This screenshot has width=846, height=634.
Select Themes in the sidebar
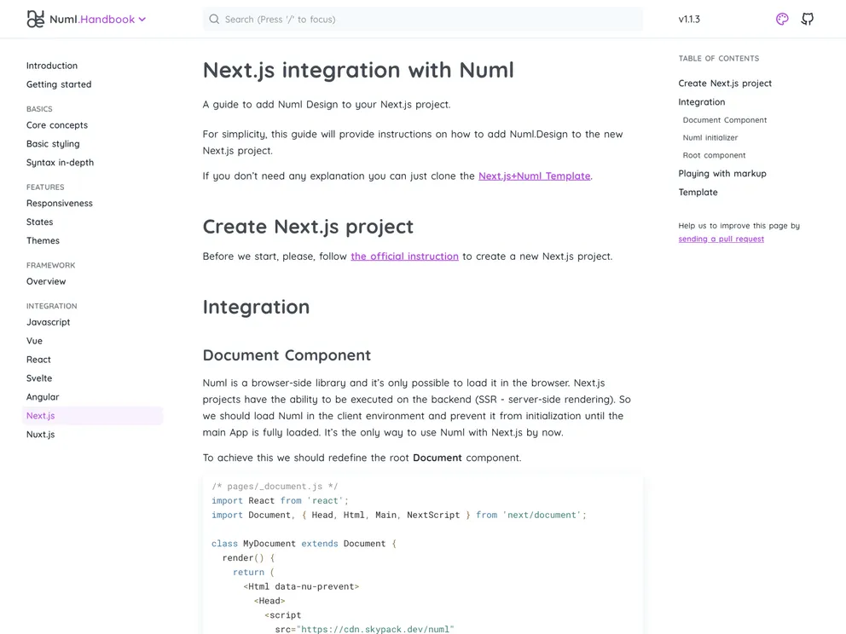pos(43,241)
